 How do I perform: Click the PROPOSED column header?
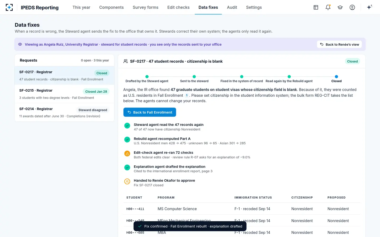336,197
